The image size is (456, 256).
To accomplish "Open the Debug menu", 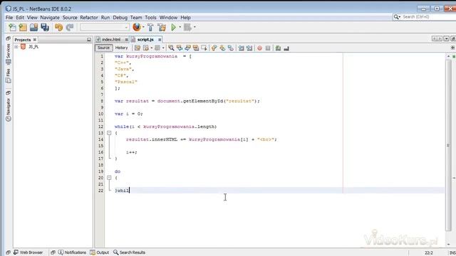I will (x=120, y=17).
